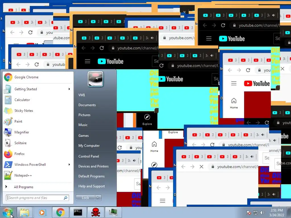Viewport: 291px width, 218px height.
Task: Open hamburger menu in the center dark YouTube window
Action: click(88, 61)
